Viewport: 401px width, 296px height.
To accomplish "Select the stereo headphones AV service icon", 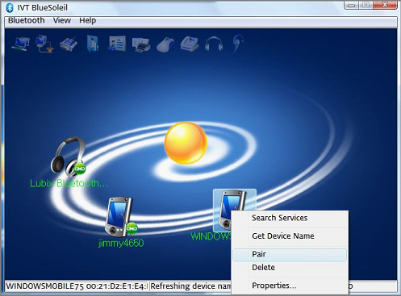I will [214, 44].
